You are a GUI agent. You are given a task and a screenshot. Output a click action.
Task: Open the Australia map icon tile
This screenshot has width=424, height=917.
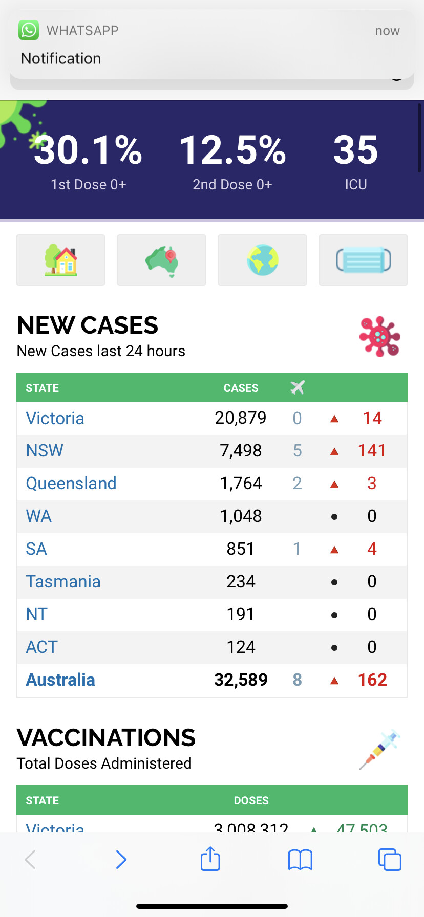click(x=161, y=260)
